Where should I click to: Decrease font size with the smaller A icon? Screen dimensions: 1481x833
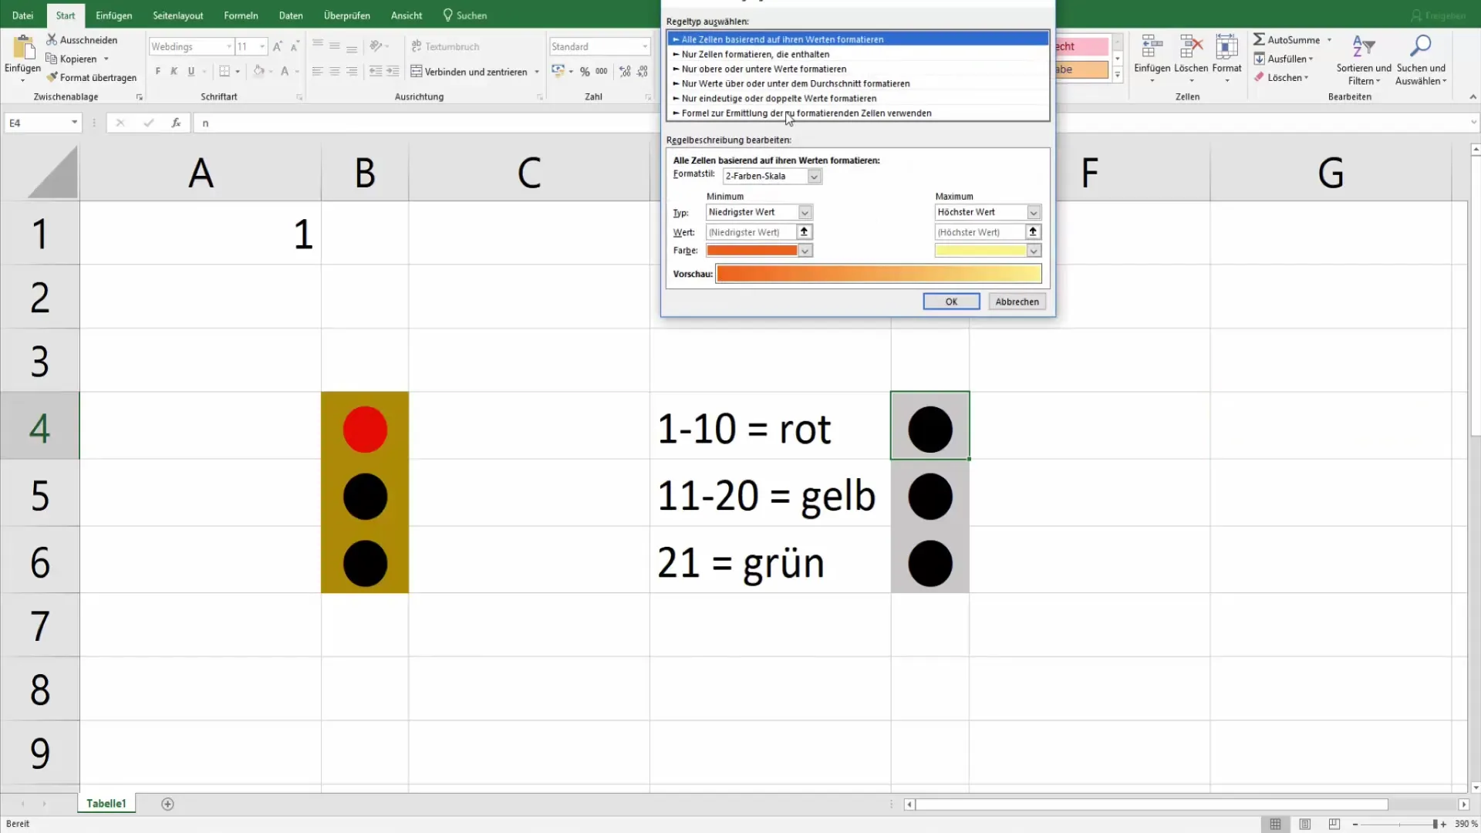(295, 46)
